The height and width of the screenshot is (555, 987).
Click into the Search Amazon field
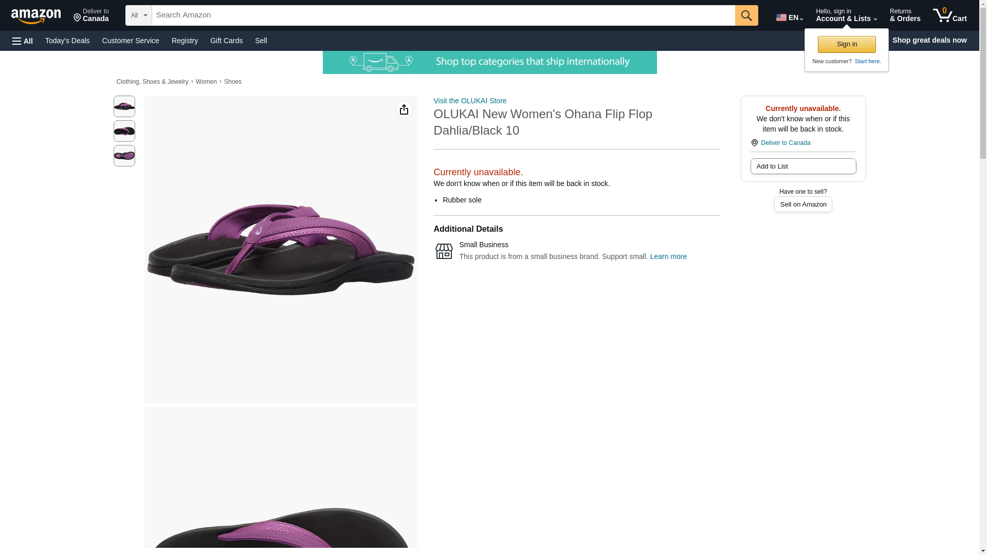coord(443,15)
